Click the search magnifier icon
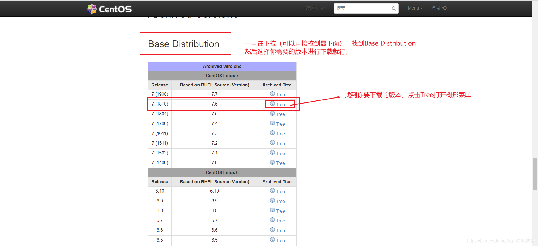538x246 pixels. (394, 8)
